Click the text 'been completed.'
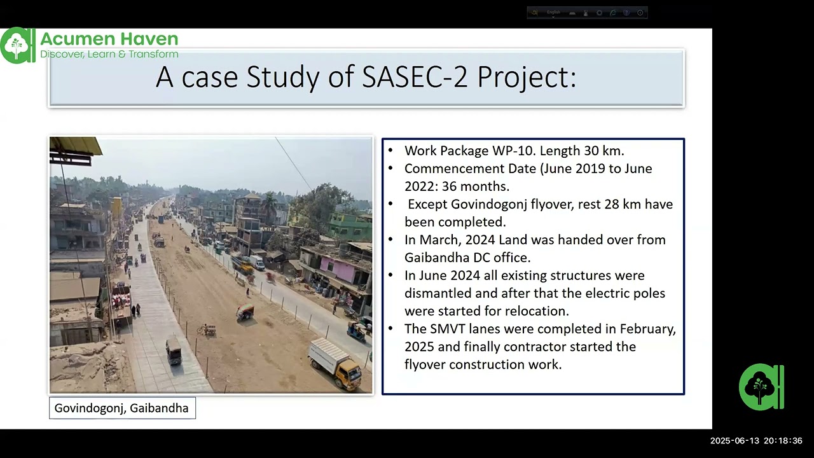Viewport: 814px width, 458px height. [x=455, y=222]
